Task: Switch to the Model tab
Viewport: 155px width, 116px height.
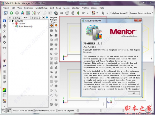Action: point(26,18)
